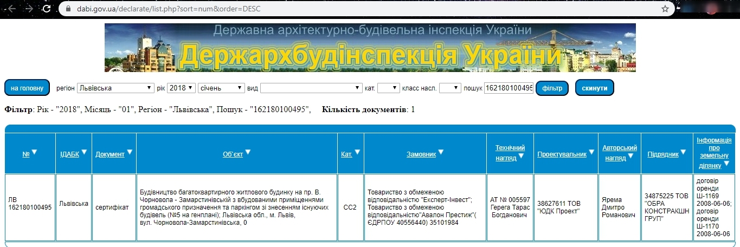Sort by the Кат. column link
Screen dimensions: 740x247
(x=347, y=154)
